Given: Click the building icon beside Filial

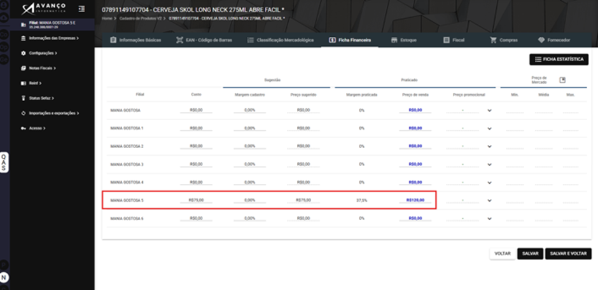Looking at the screenshot, I should tap(24, 24).
